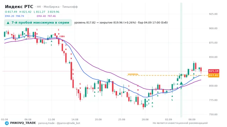Click the price axis label 800.00
227x127 pixels.
point(213,86)
